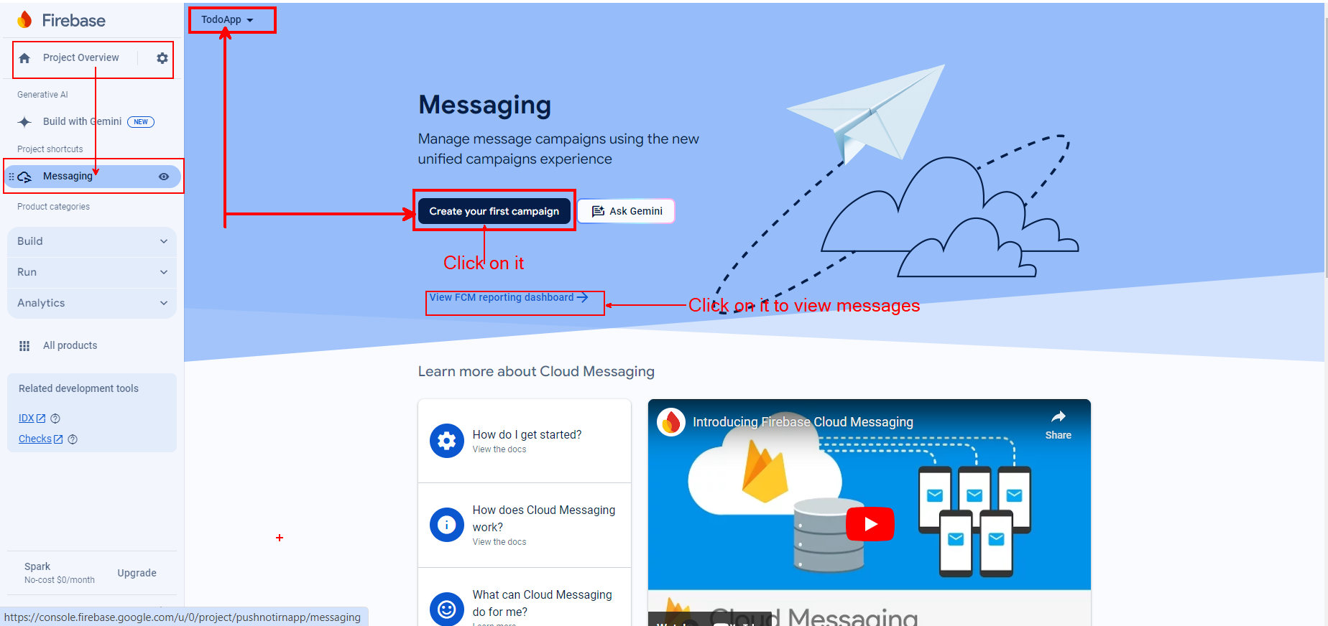The image size is (1328, 626).
Task: Click info icon on How does Cloud Messaging work
Action: pos(447,525)
